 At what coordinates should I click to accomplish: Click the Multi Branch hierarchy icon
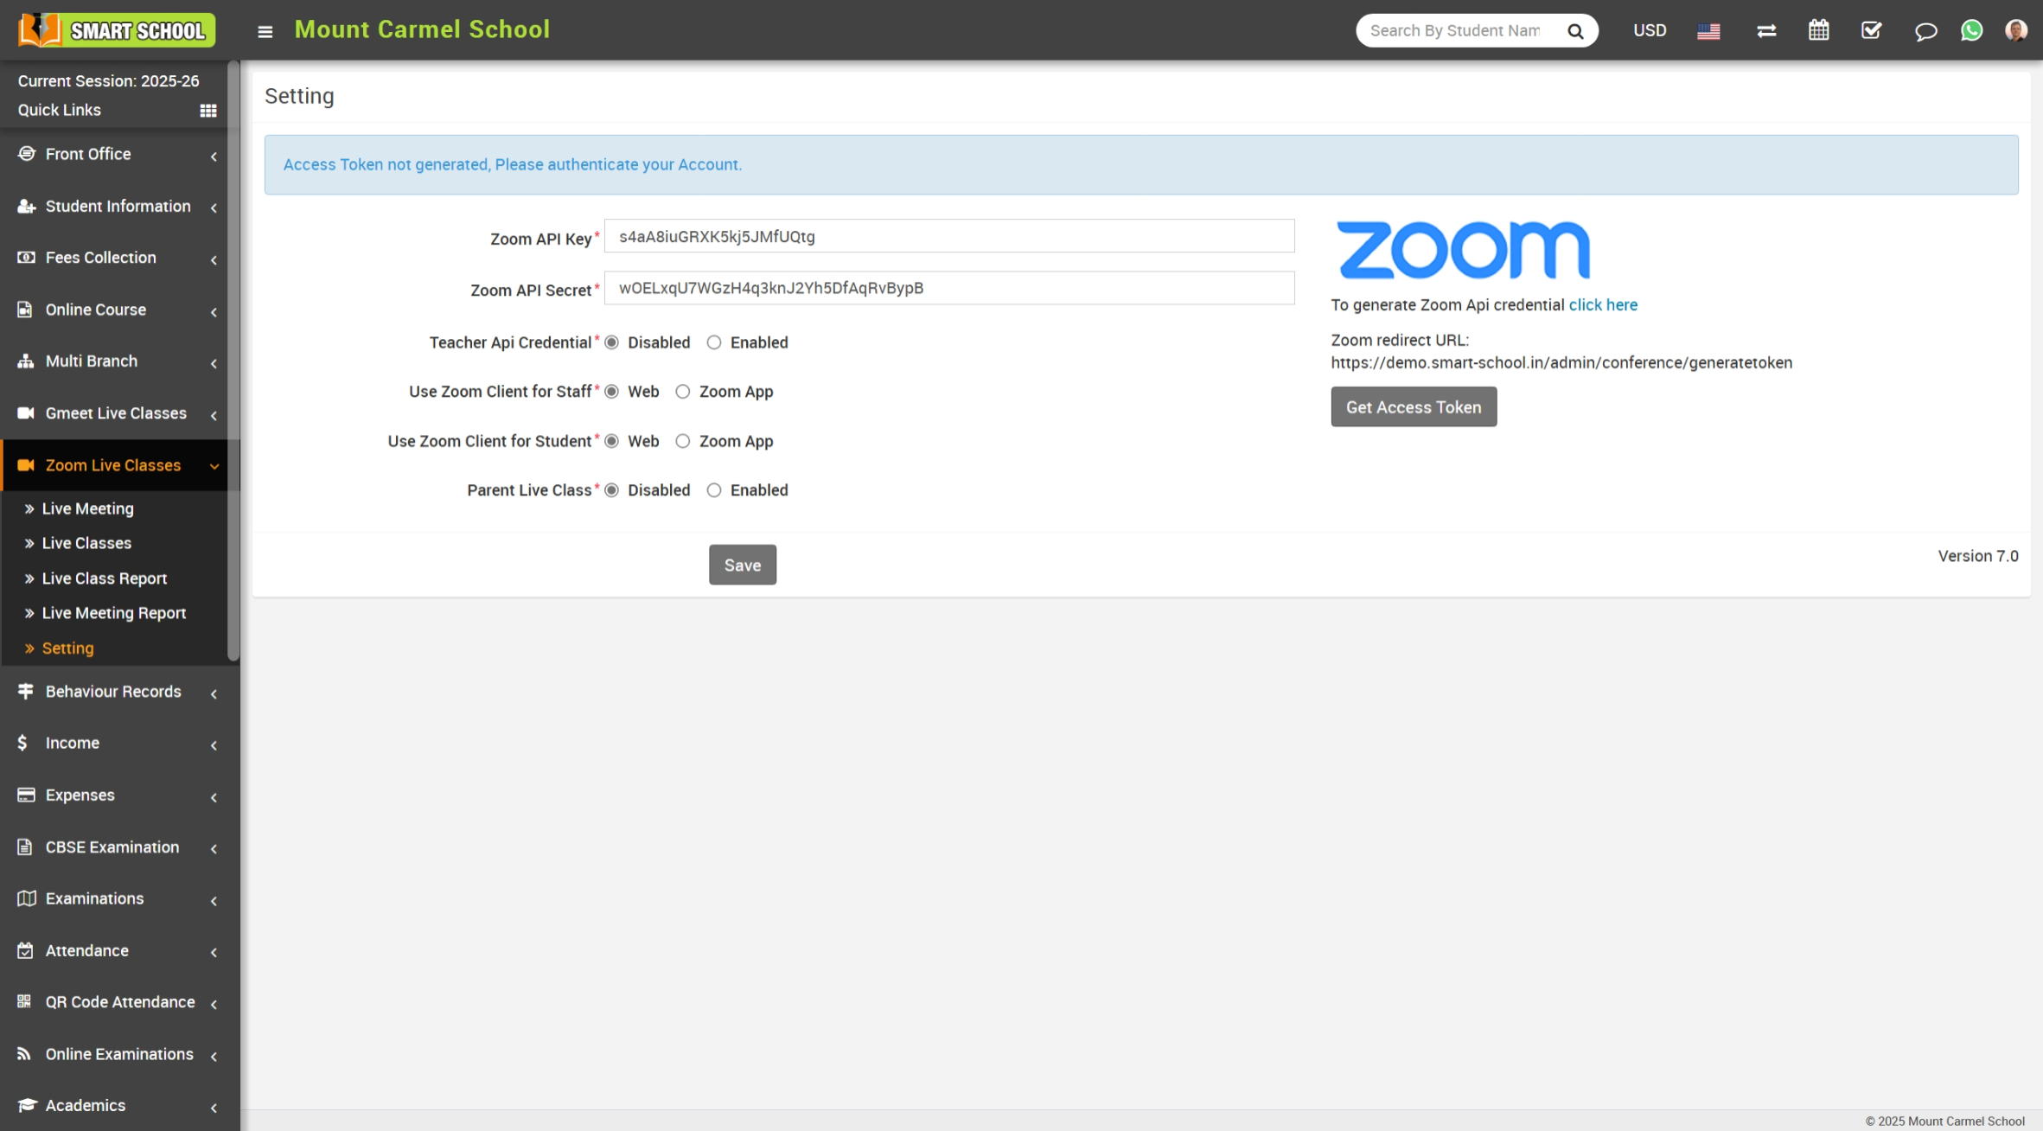26,361
